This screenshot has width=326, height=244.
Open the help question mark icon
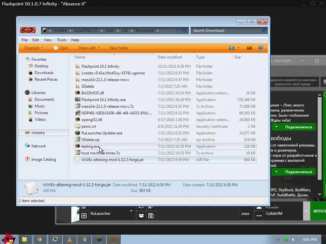click(260, 48)
